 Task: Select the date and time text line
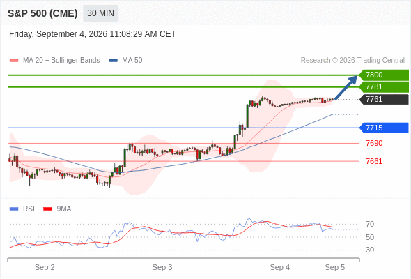pos(93,34)
